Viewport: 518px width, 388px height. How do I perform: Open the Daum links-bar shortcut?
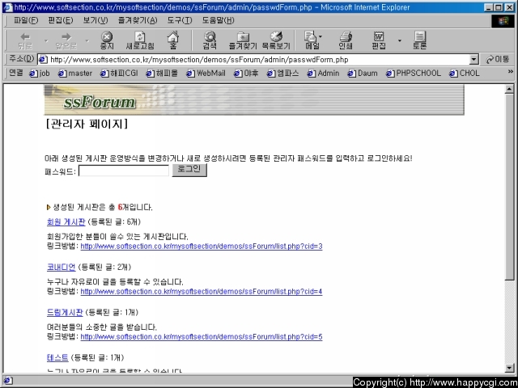point(363,74)
